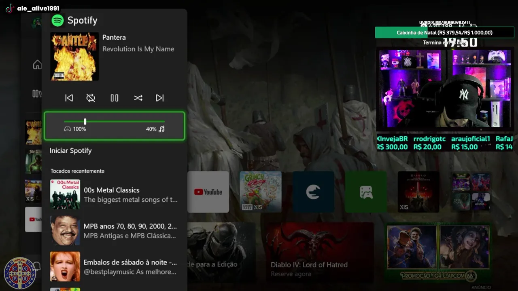Select Iniciar Spotify
This screenshot has height=291, width=518.
pos(71,150)
